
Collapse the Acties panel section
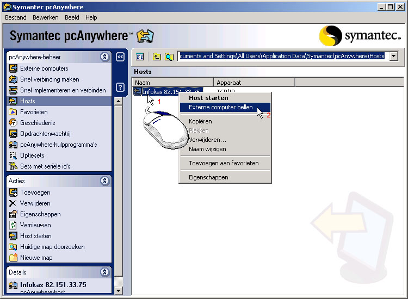click(x=104, y=181)
